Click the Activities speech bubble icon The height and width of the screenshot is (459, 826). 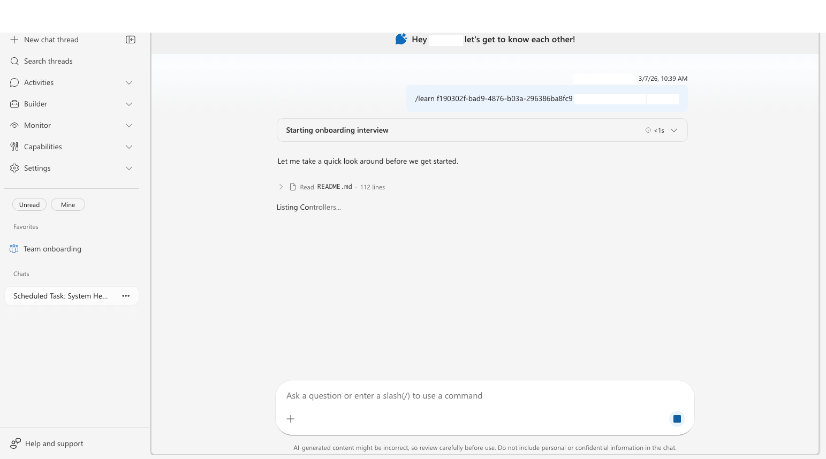(14, 82)
